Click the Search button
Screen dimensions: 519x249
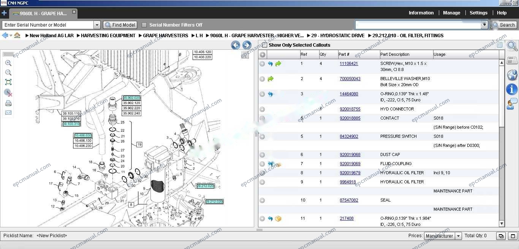(504, 25)
